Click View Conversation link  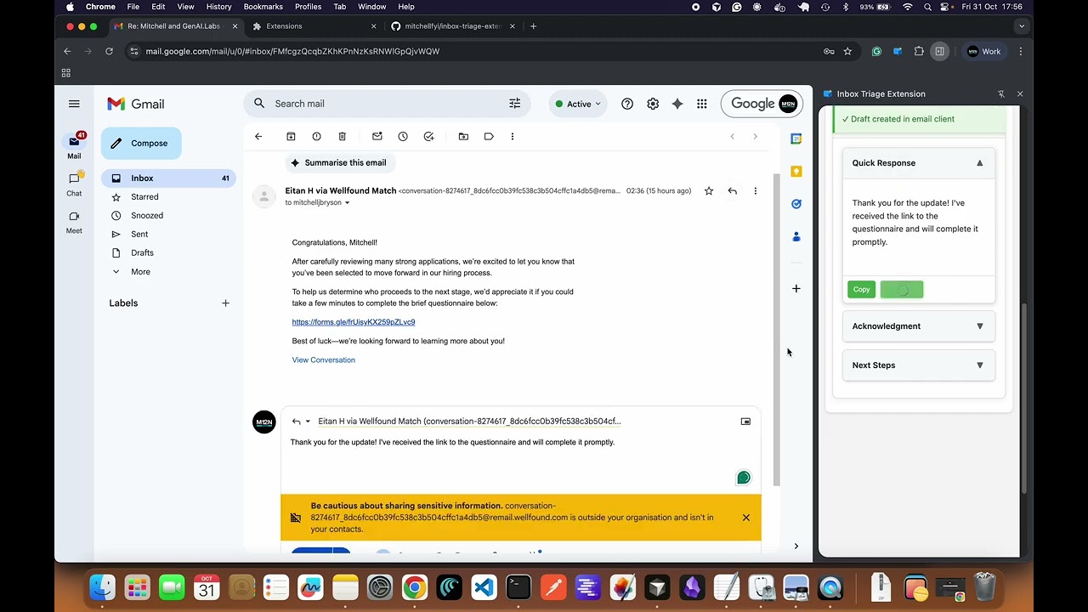point(323,360)
